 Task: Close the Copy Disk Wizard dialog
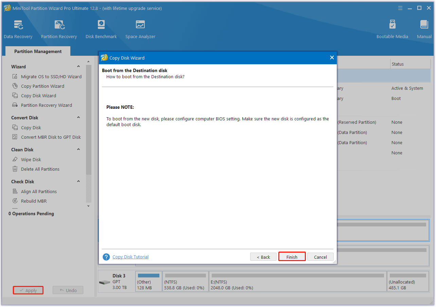click(332, 58)
